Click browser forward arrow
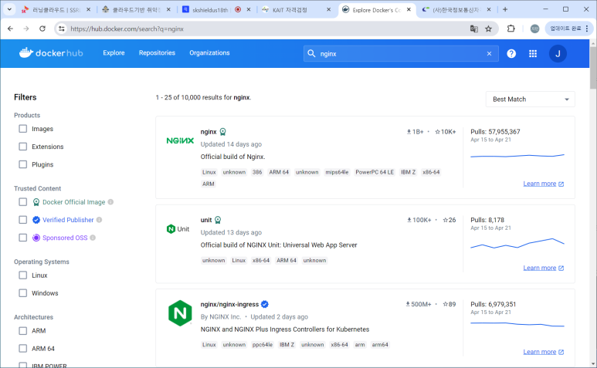The height and width of the screenshot is (368, 597). tap(26, 29)
